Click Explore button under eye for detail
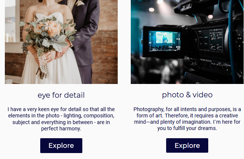The height and width of the screenshot is (159, 244). point(61,146)
